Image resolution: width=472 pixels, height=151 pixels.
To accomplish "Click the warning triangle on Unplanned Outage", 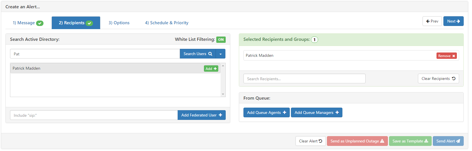I will tap(382, 141).
